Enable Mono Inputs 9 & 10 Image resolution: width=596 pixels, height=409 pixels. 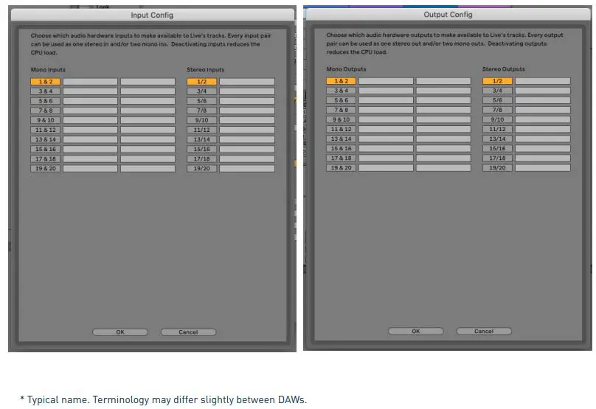(46, 120)
